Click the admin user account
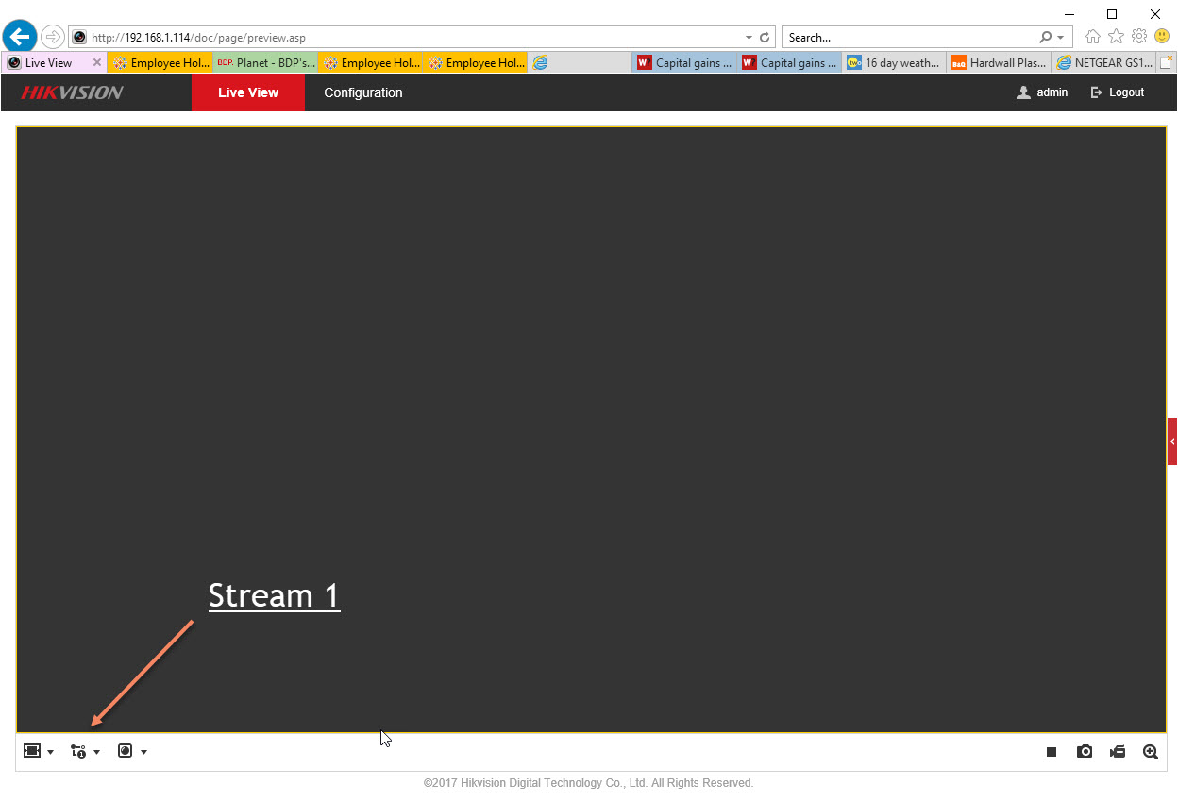This screenshot has height=801, width=1178. coord(1042,92)
